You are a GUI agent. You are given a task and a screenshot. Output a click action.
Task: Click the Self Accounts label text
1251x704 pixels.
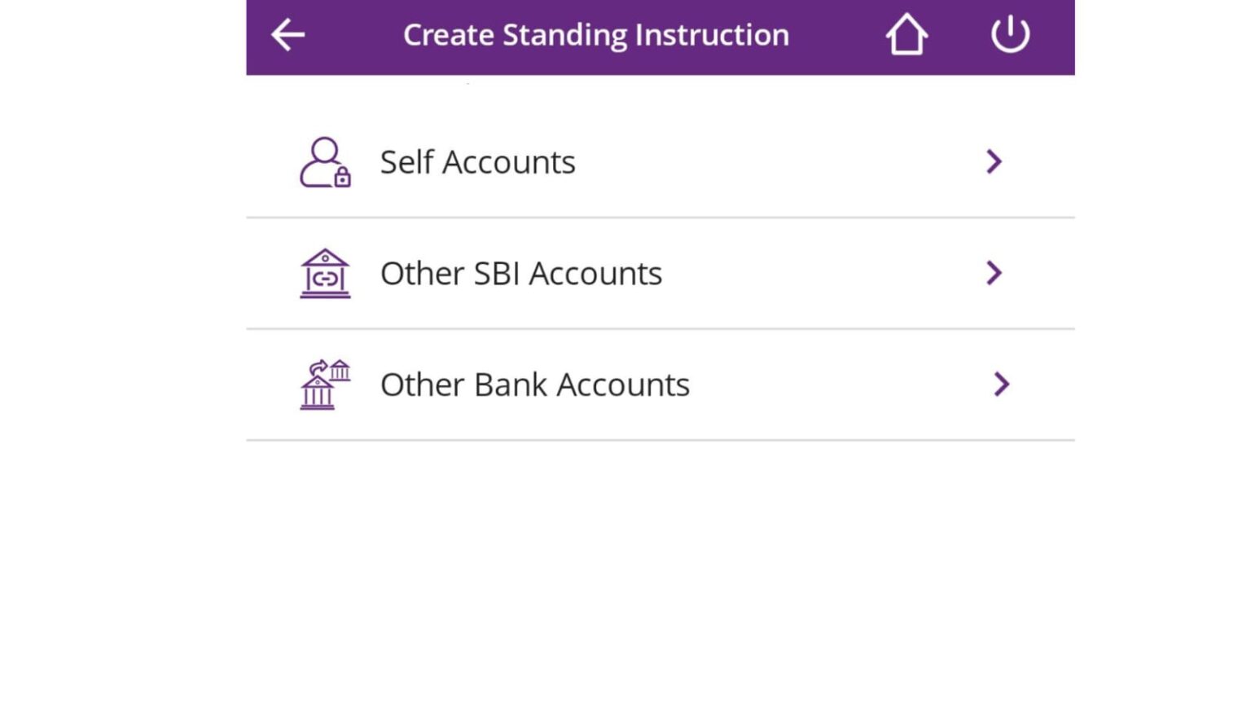point(478,161)
